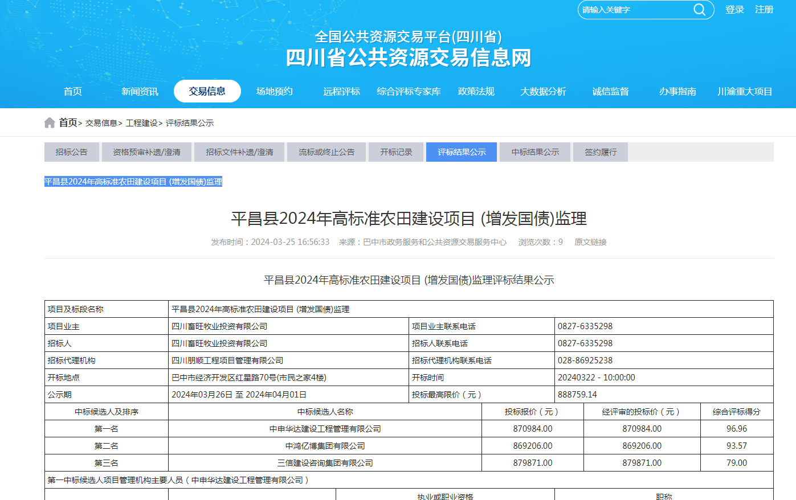
Task: Switch to 招标公告 tab
Action: (71, 152)
